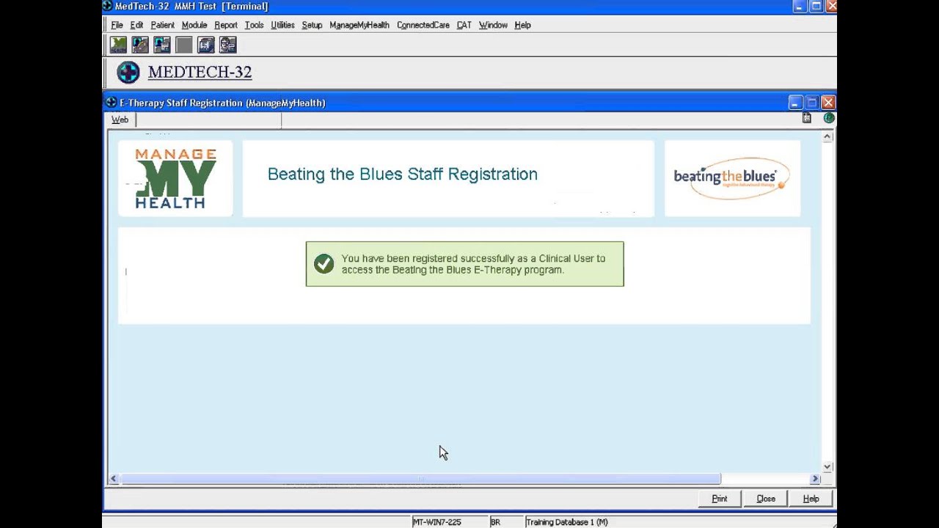Click the E-Therapy Staff Registration title bar icon
The width and height of the screenshot is (939, 528).
click(x=112, y=103)
